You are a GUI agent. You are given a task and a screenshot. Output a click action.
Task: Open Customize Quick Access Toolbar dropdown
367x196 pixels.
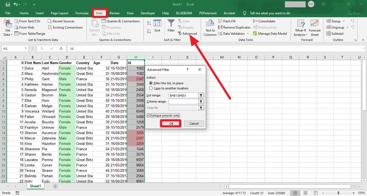34,4
